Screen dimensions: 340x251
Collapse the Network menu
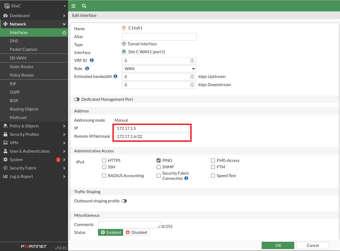click(x=64, y=24)
